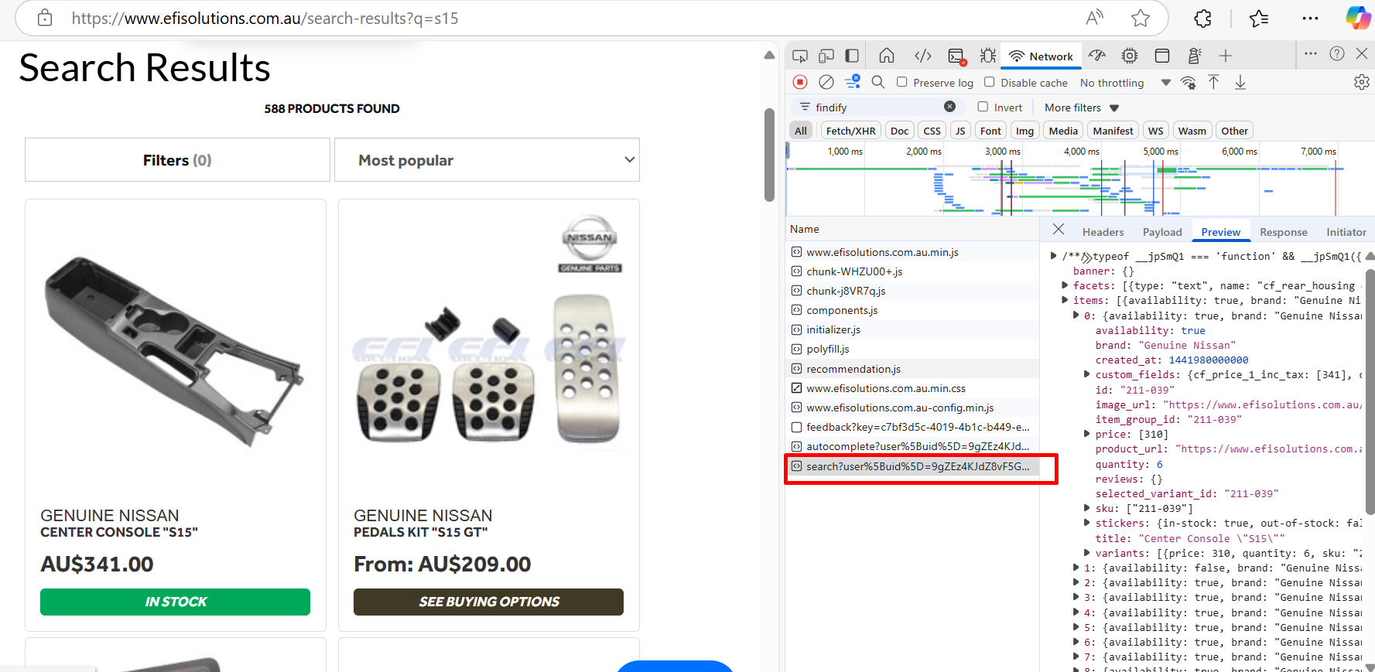Add a DevTools tool with plus icon

pyautogui.click(x=1226, y=56)
